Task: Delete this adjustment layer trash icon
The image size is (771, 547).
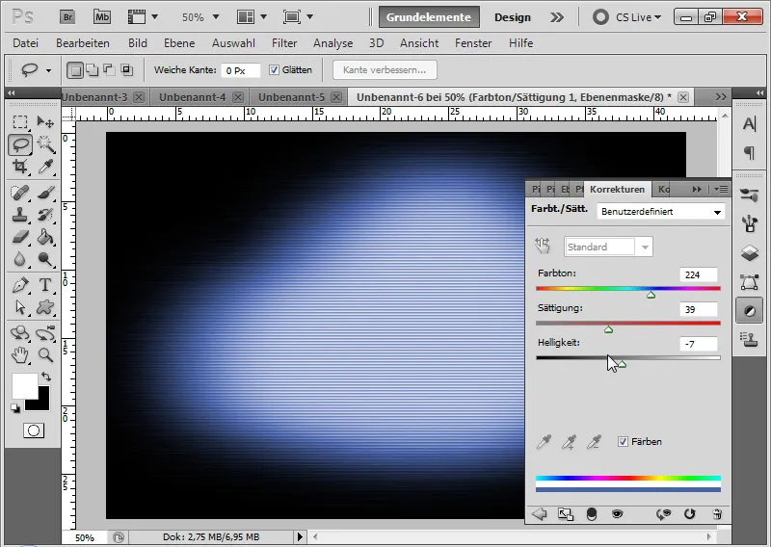Action: point(717,514)
